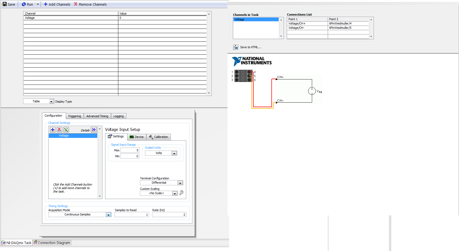Click the Value column header
Screen dimensions: 459x251
coord(162,13)
